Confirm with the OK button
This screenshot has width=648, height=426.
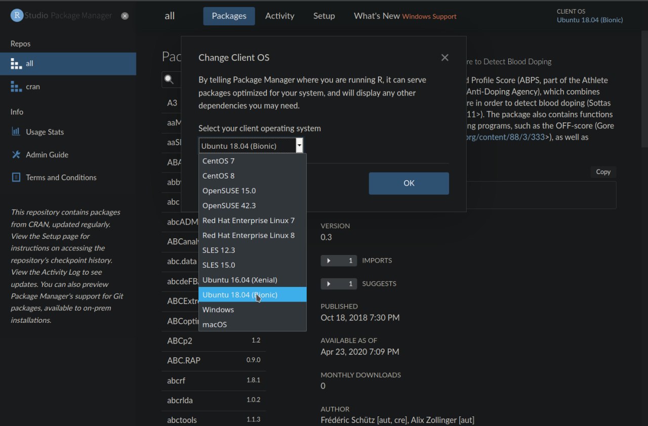point(409,183)
